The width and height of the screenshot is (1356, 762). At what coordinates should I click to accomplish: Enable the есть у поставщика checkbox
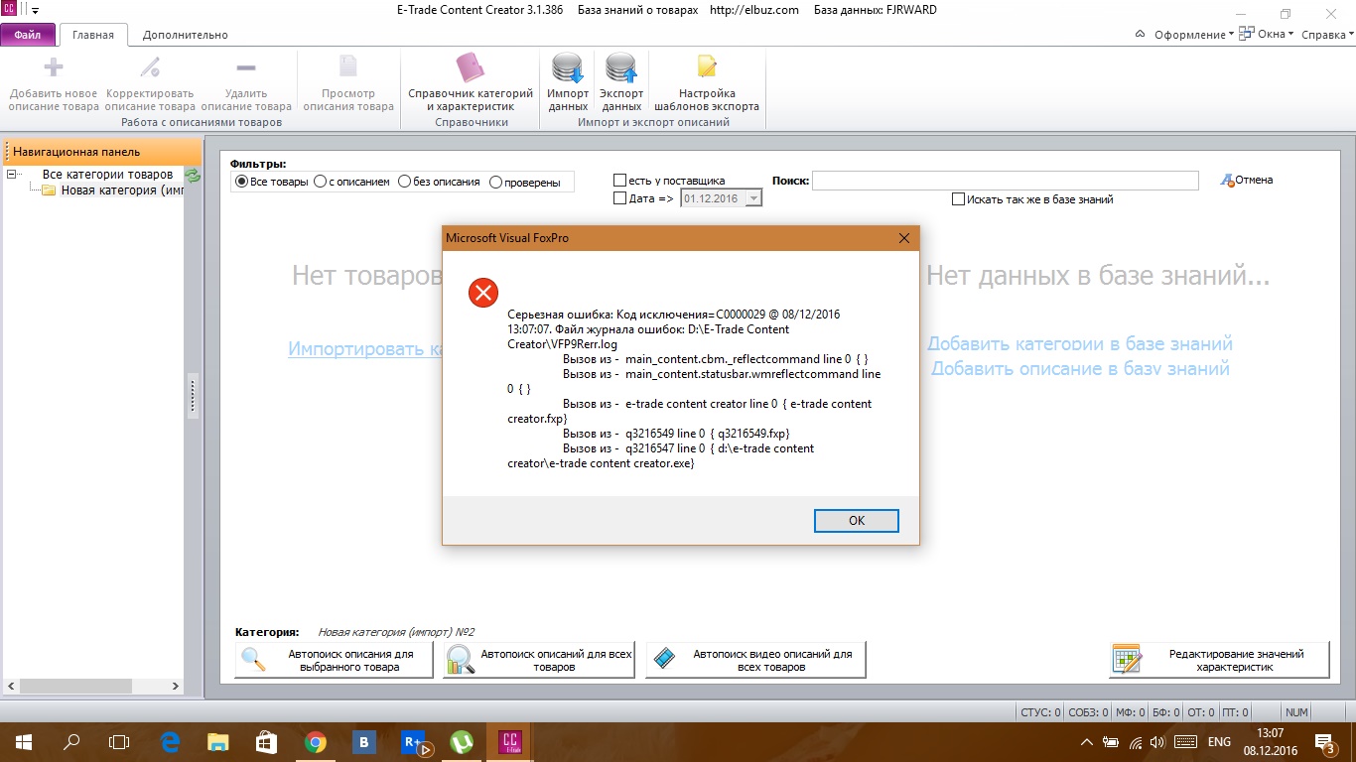pyautogui.click(x=619, y=181)
